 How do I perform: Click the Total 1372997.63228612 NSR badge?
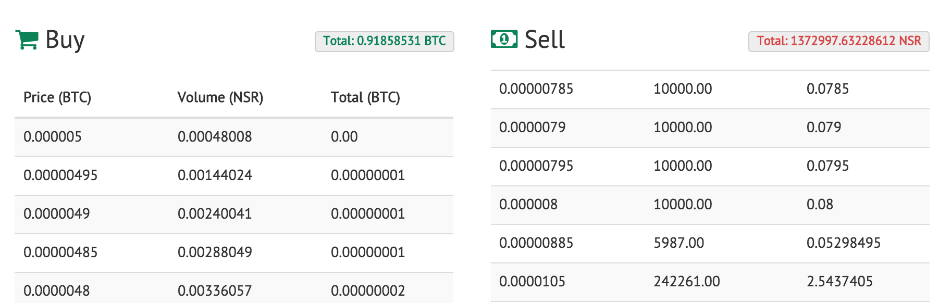click(838, 41)
